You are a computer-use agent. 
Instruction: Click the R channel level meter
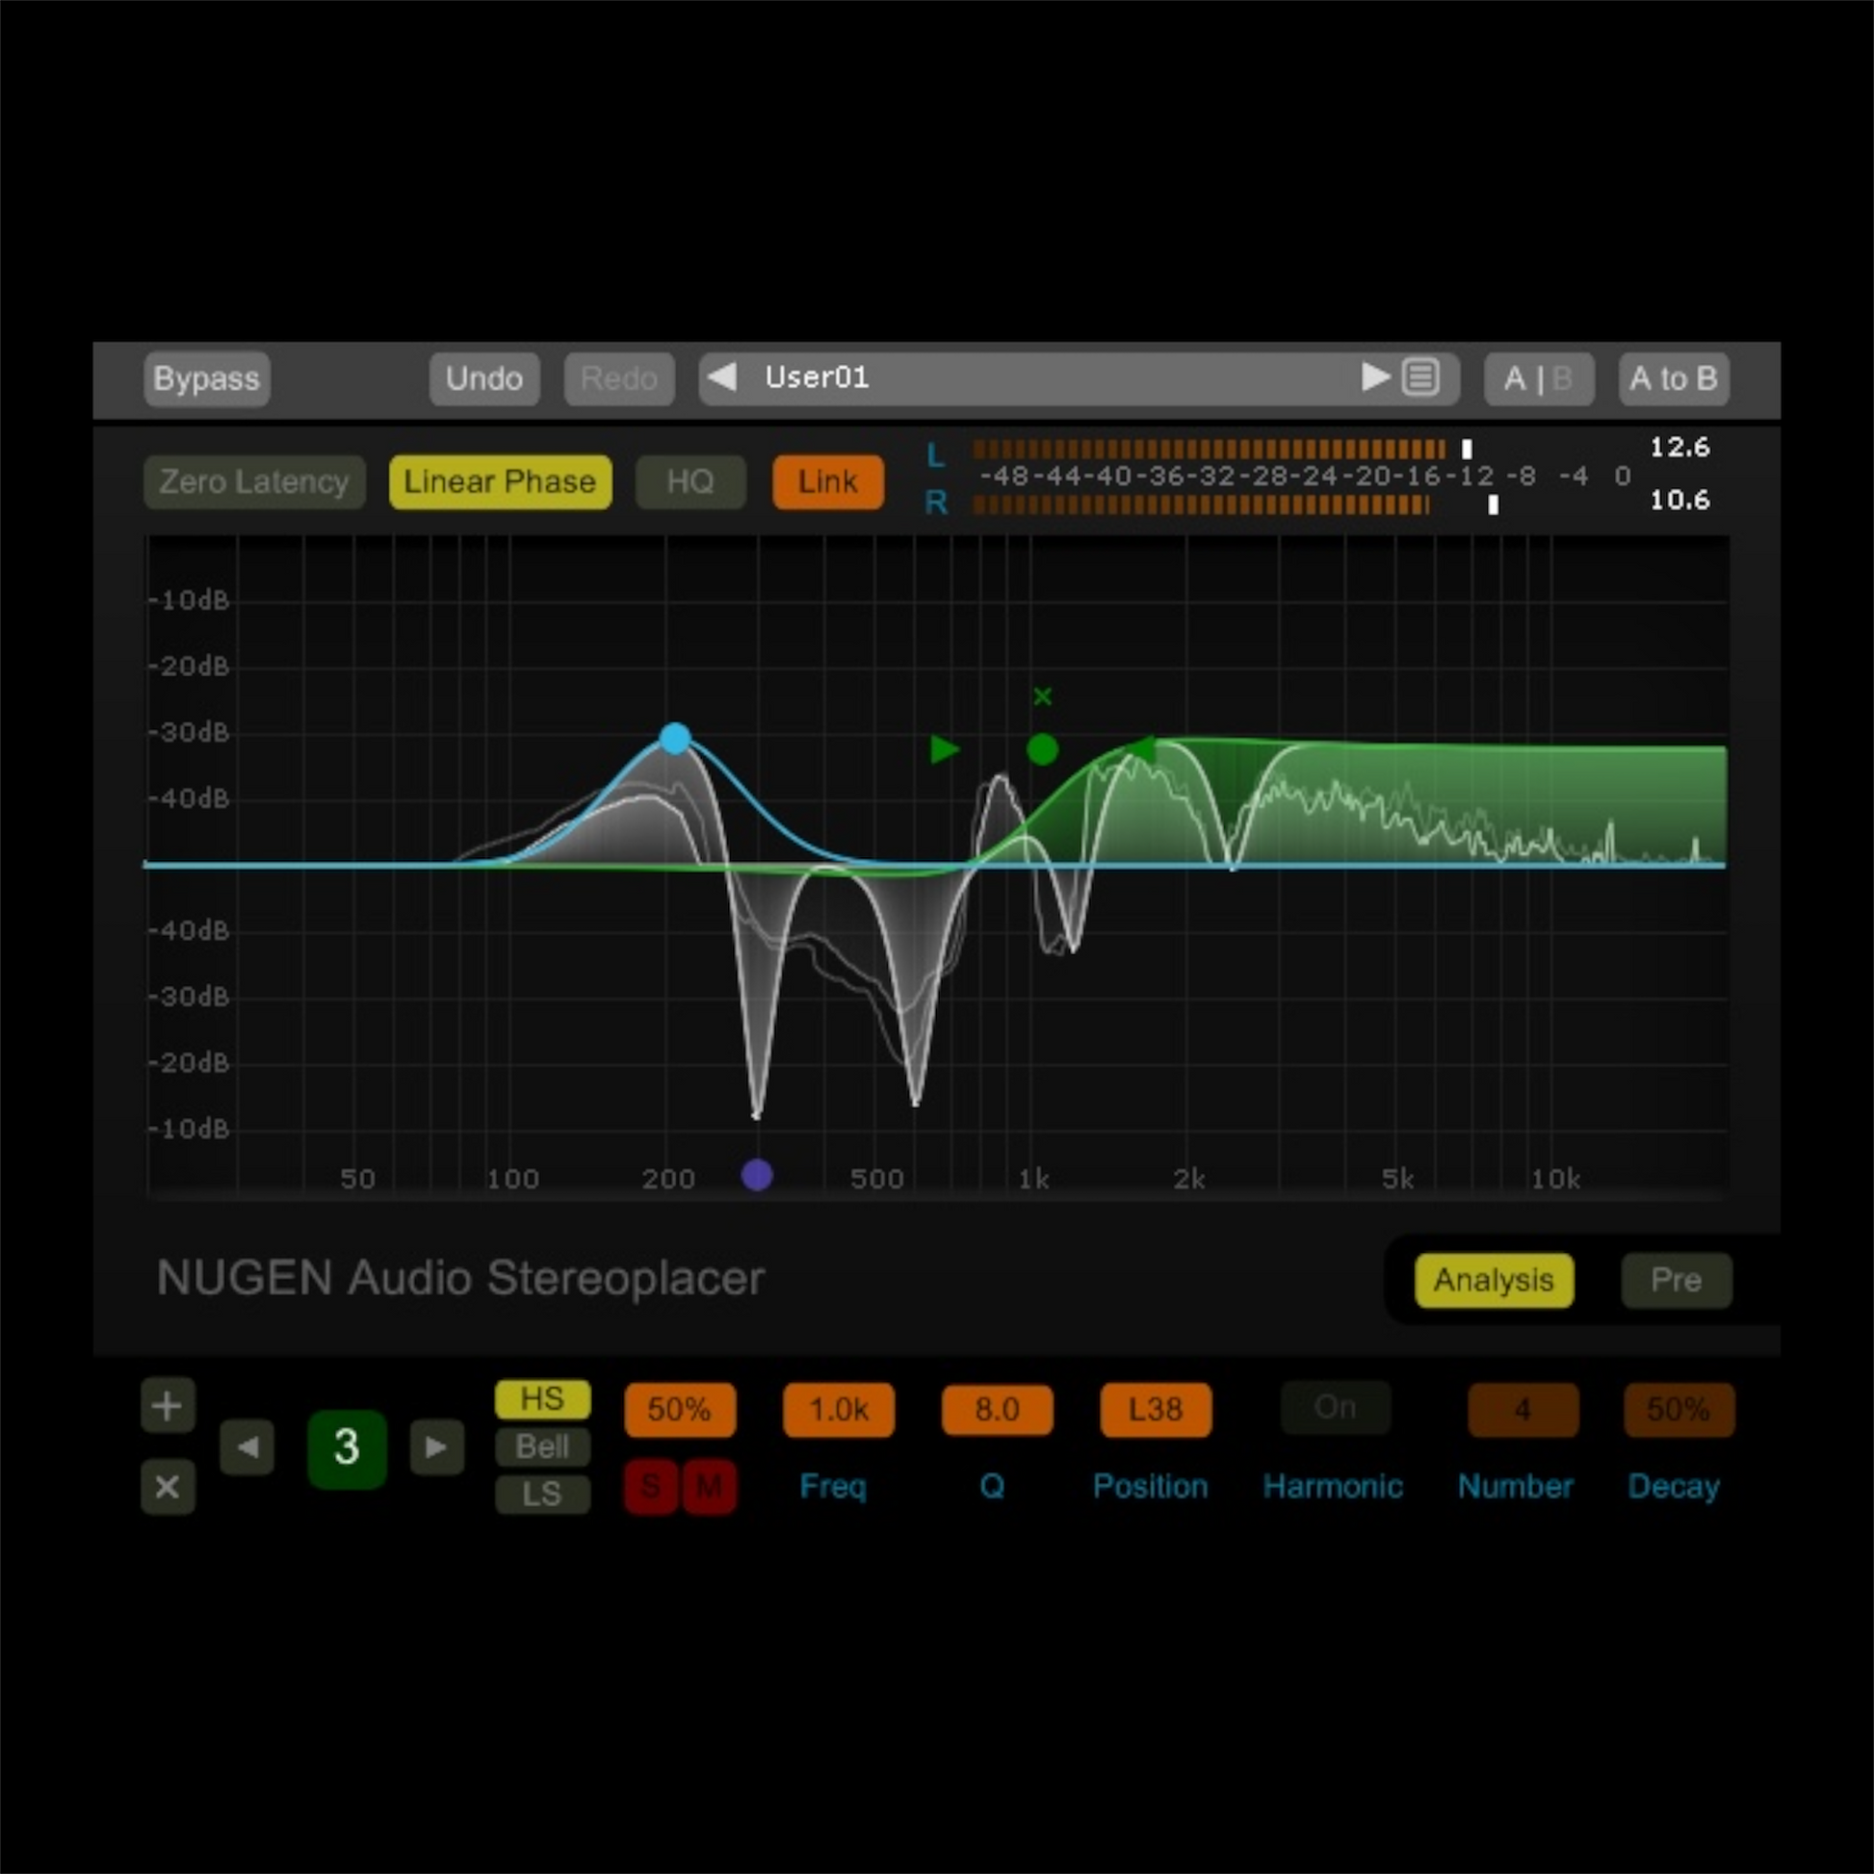click(1236, 505)
